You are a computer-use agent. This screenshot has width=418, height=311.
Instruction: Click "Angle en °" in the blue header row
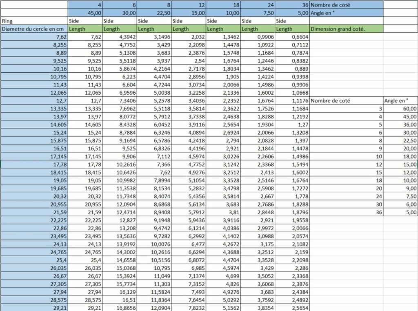(x=346, y=13)
